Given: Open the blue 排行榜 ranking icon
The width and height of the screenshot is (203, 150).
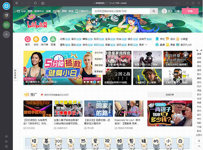Looking at the screenshot, I should click(x=45, y=39).
